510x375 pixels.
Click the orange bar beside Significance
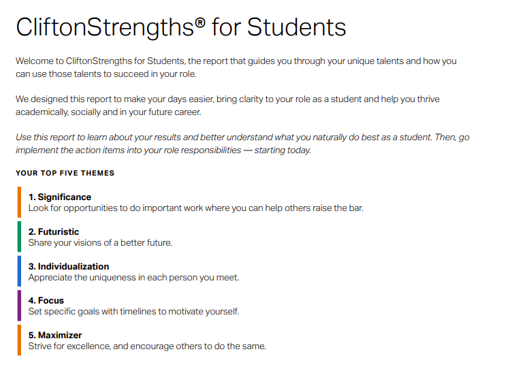(x=19, y=202)
